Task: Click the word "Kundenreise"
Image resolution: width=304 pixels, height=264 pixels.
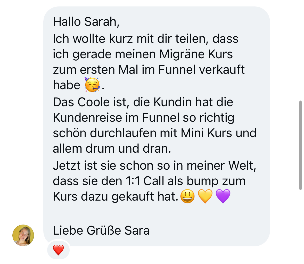Action: [x=87, y=118]
